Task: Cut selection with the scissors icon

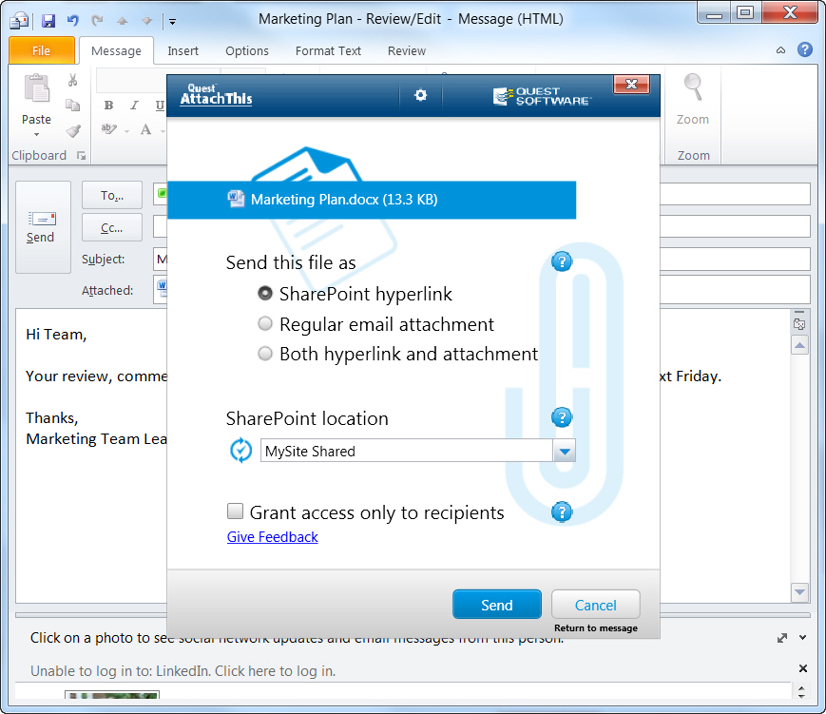Action: tap(72, 80)
